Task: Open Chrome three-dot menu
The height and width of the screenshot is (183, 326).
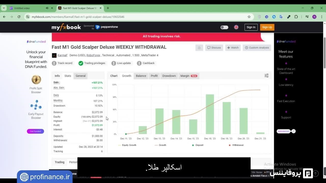Action: click(321, 17)
